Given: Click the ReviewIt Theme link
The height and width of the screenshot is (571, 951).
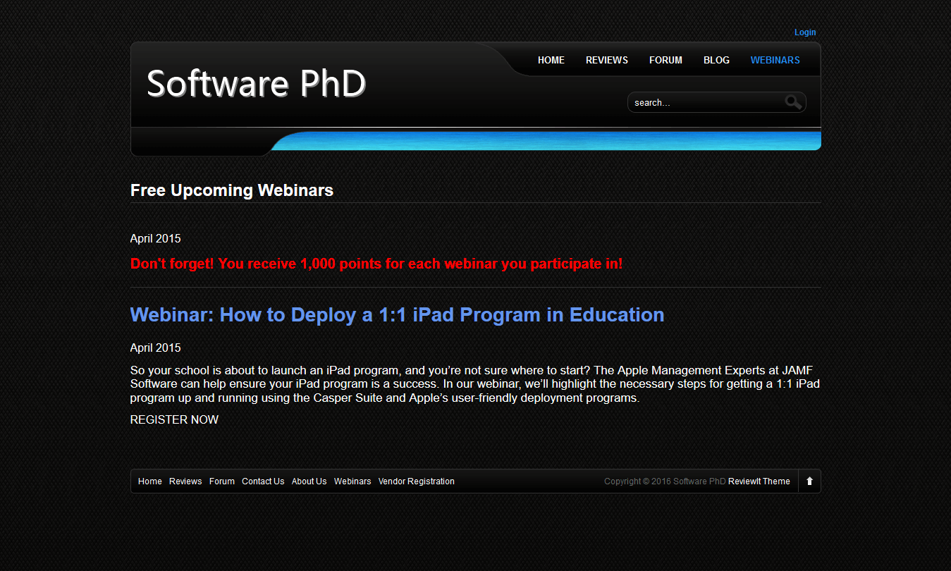Looking at the screenshot, I should 759,481.
